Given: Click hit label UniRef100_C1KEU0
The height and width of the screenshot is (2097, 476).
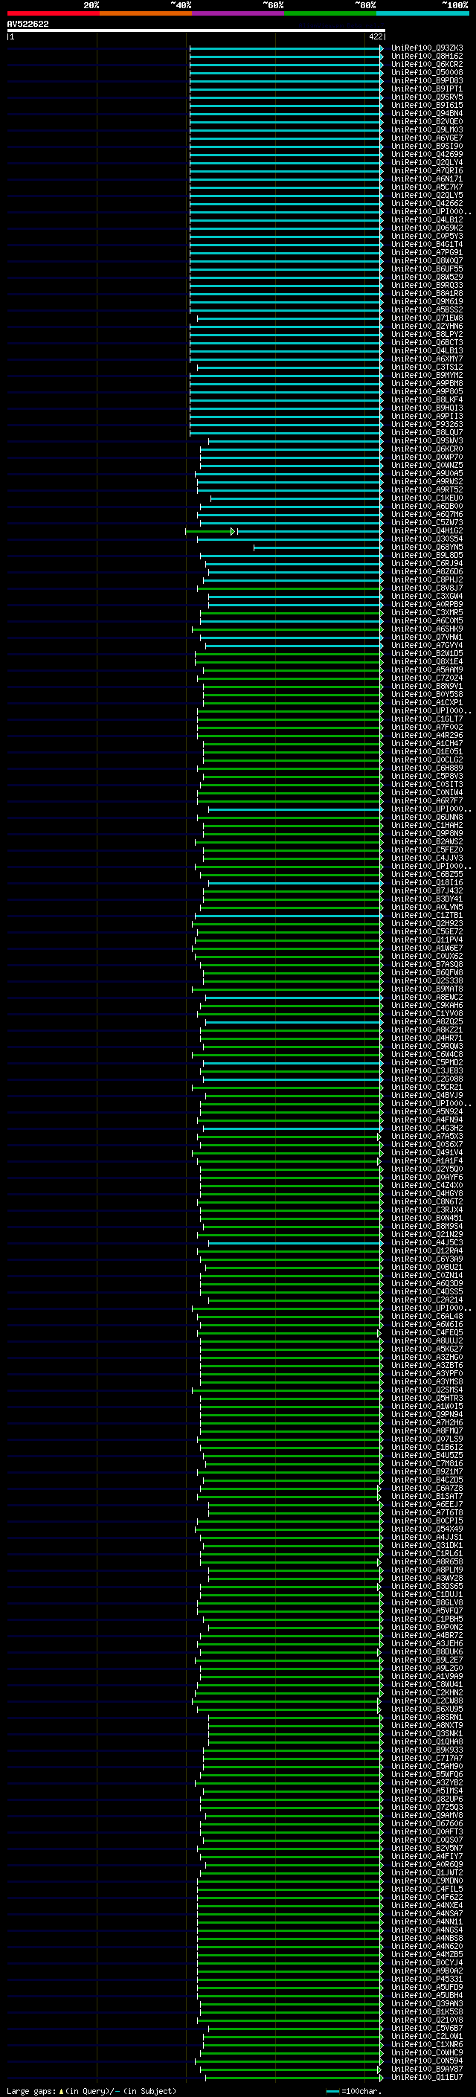Looking at the screenshot, I should click(x=427, y=498).
